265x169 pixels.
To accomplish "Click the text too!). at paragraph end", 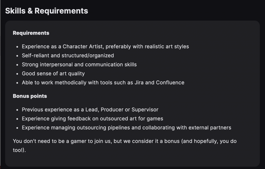I will (19, 150).
